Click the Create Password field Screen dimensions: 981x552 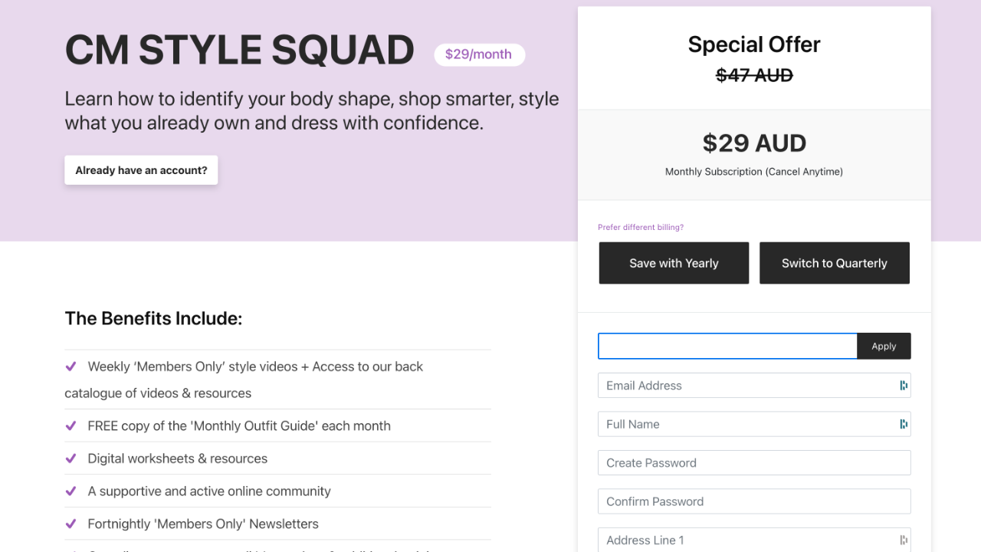pyautogui.click(x=754, y=463)
